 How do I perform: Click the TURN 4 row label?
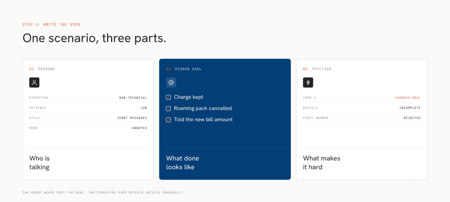pos(309,98)
